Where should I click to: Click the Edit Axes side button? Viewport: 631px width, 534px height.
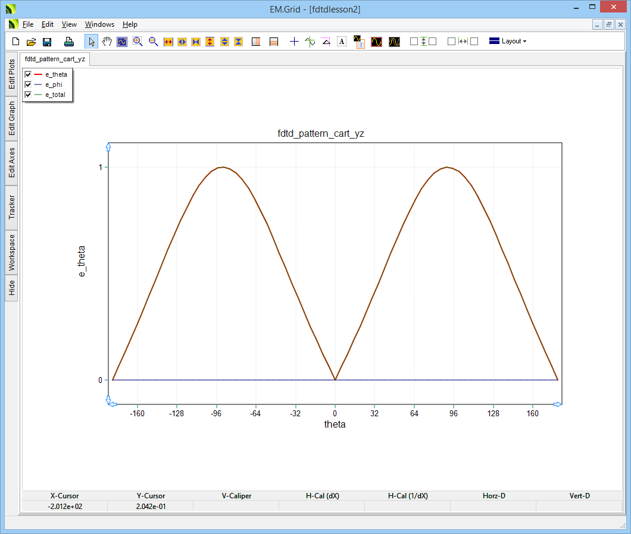click(x=11, y=163)
